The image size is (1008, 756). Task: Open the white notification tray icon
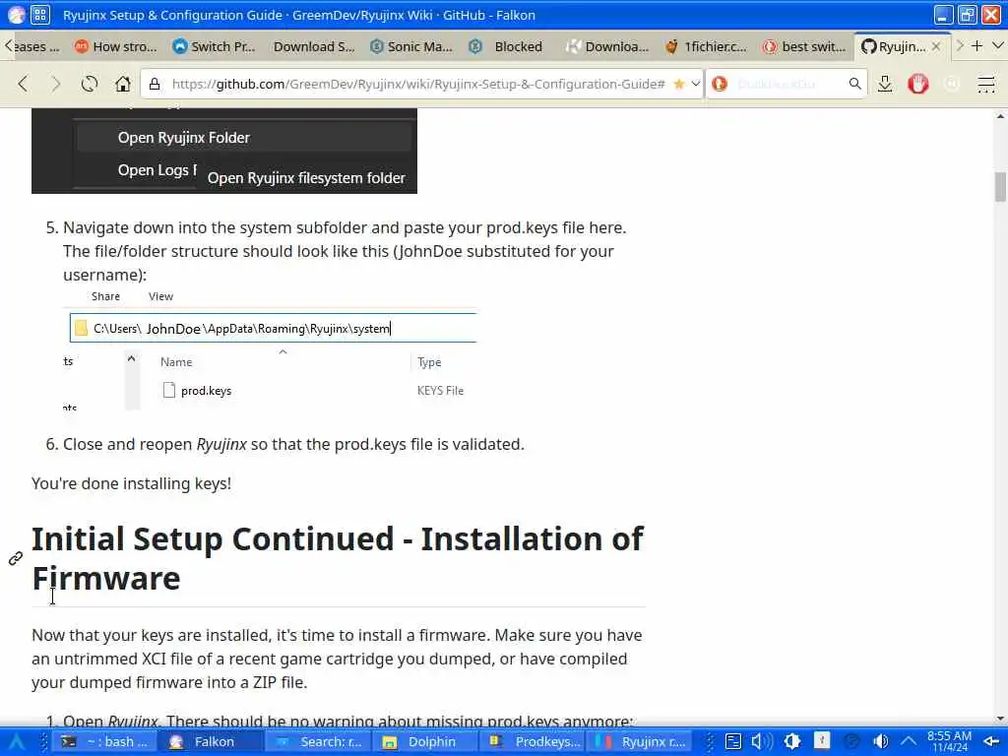(822, 741)
